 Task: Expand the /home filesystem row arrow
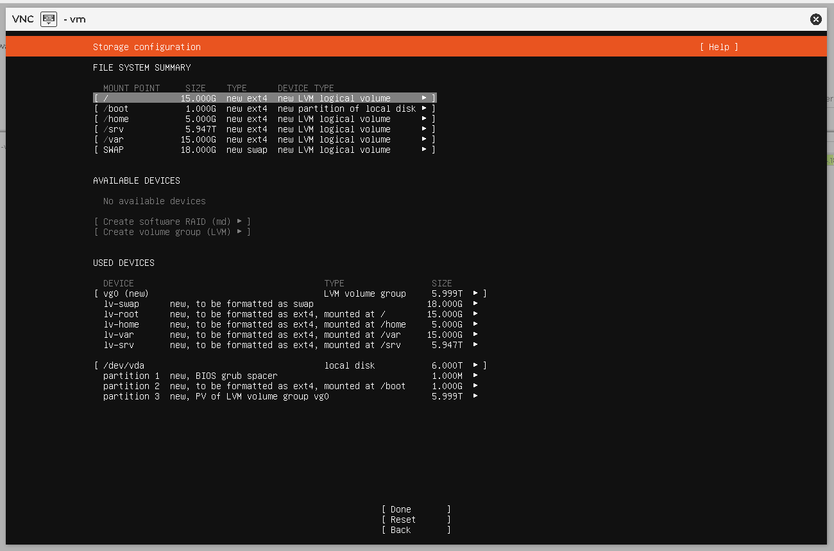click(x=424, y=119)
